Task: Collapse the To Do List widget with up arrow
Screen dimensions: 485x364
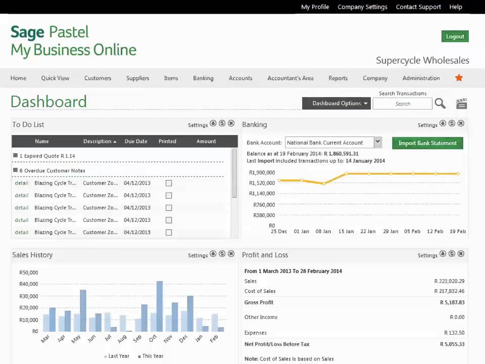Action: tap(213, 123)
